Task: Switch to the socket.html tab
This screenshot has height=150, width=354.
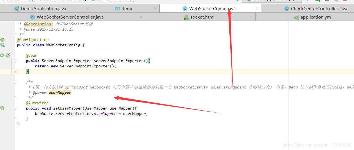Action: click(202, 17)
